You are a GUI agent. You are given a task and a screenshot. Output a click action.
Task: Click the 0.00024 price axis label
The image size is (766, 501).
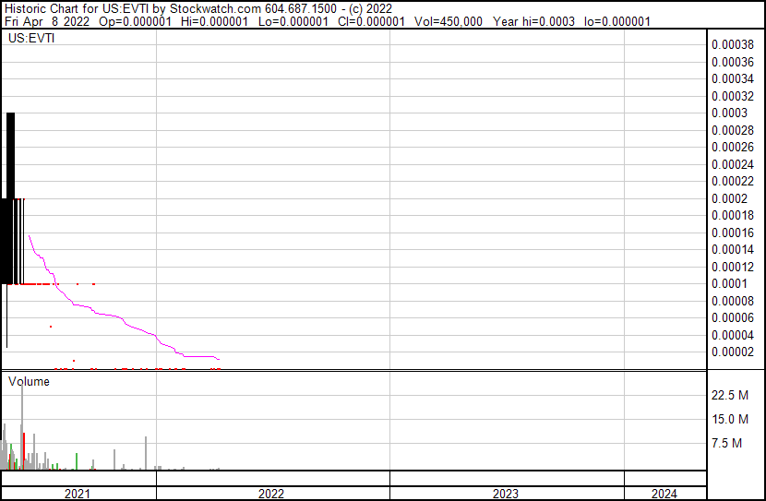pos(733,164)
